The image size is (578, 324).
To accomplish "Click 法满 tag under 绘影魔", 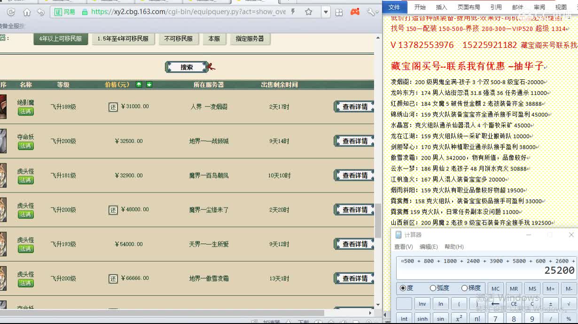I will (26, 111).
